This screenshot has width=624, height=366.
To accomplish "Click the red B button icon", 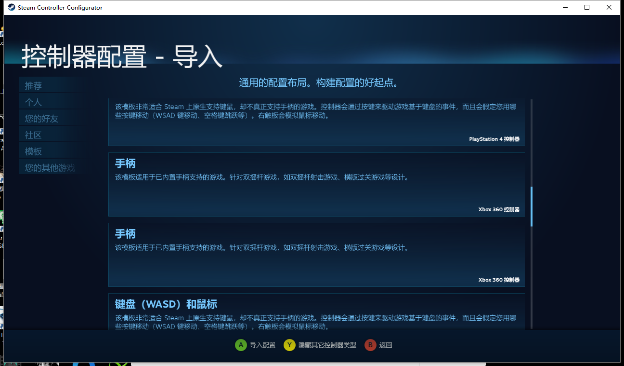I will pyautogui.click(x=370, y=345).
